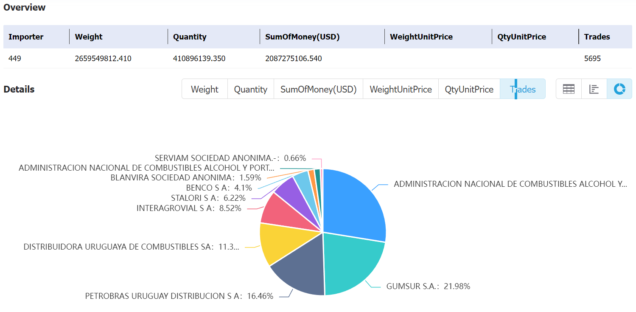Click the Importer column header
Image resolution: width=636 pixels, height=312 pixels.
26,37
